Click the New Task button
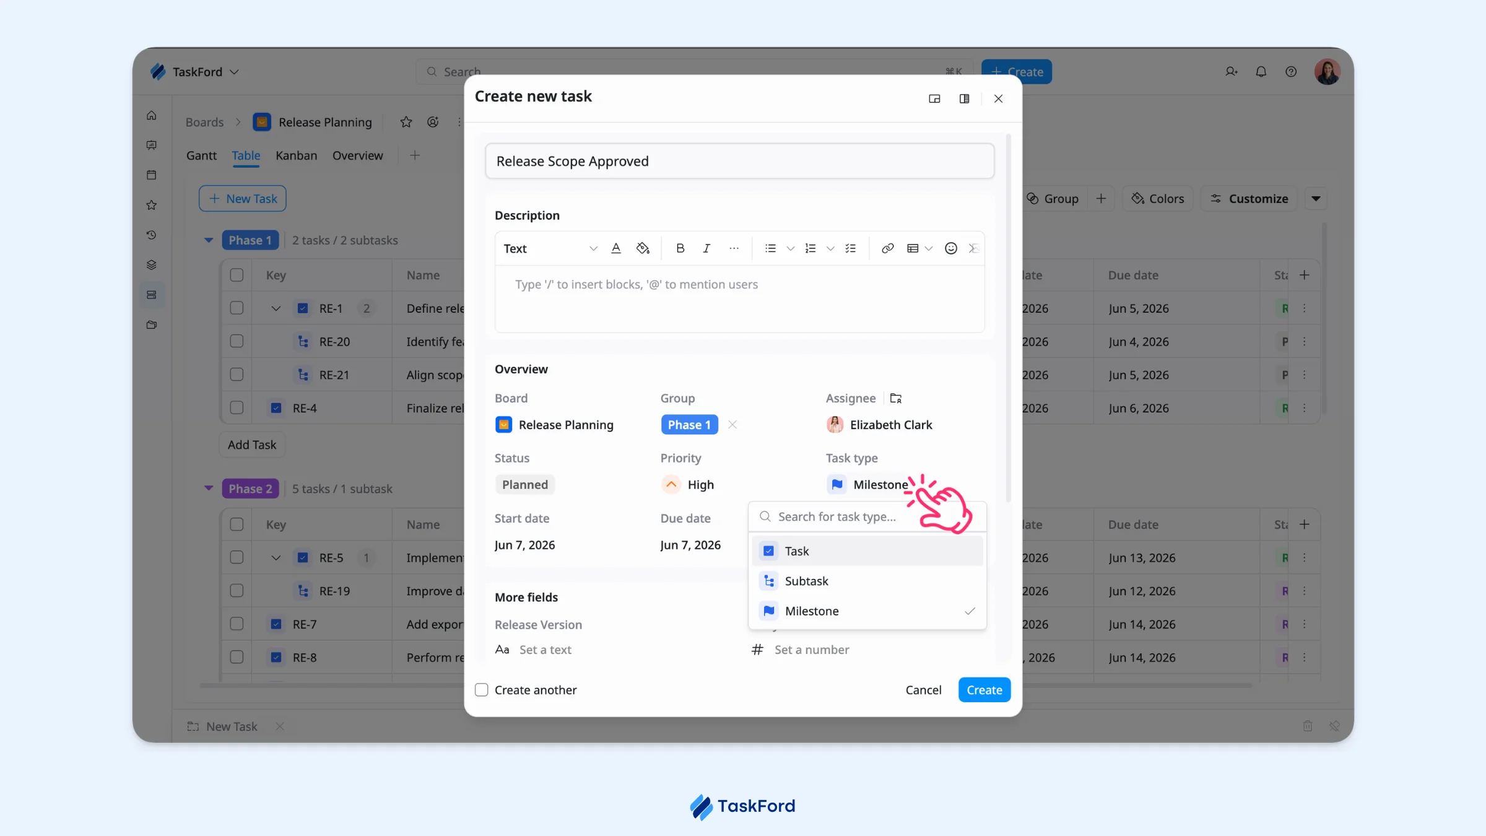Viewport: 1486px width, 836px height. tap(243, 199)
